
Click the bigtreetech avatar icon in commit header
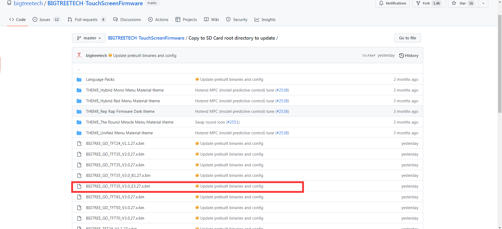(79, 55)
